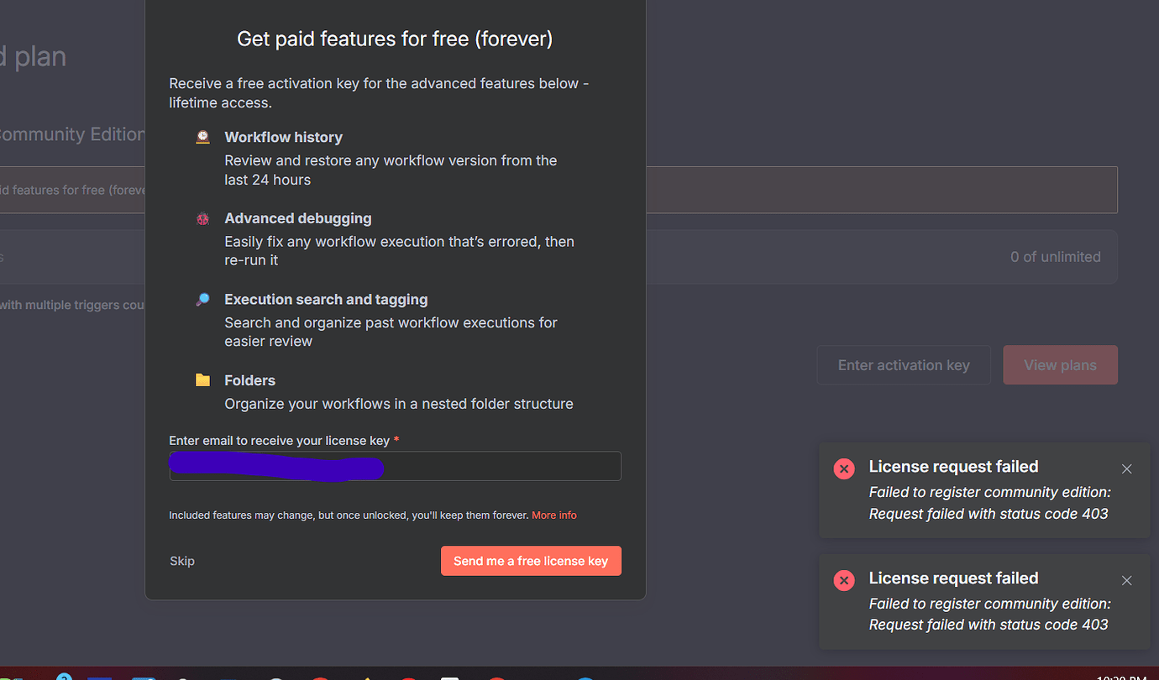Screen dimensions: 1159x680
Task: Click the folder icon beside Folders
Action: pos(202,379)
